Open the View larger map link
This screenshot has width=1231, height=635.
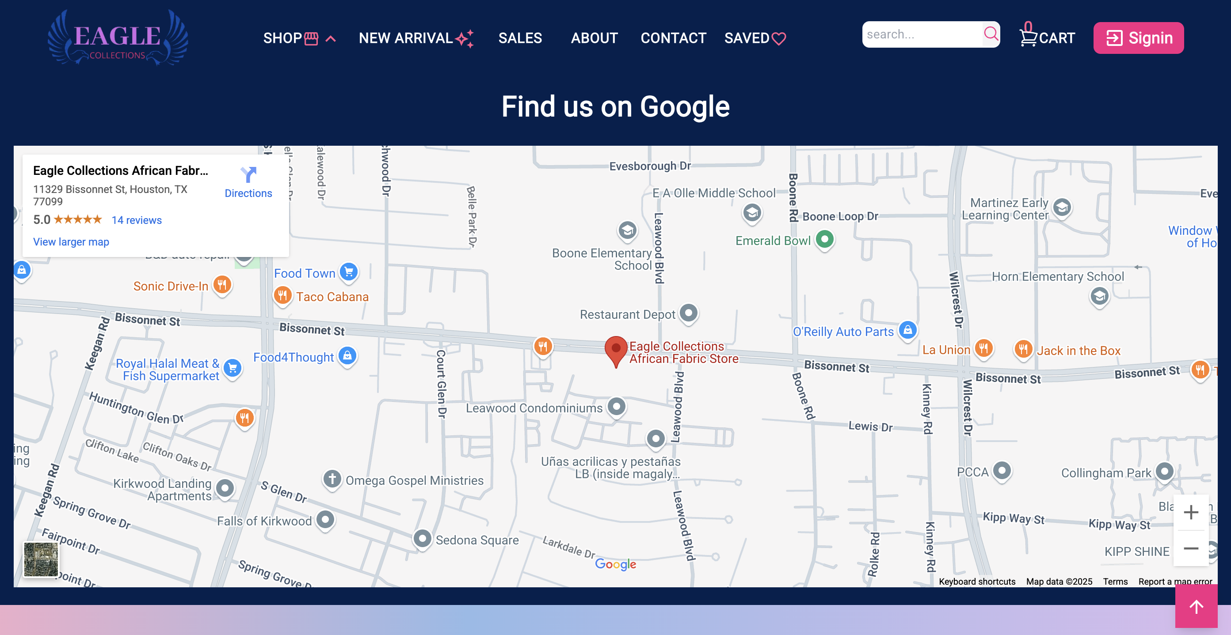[71, 242]
